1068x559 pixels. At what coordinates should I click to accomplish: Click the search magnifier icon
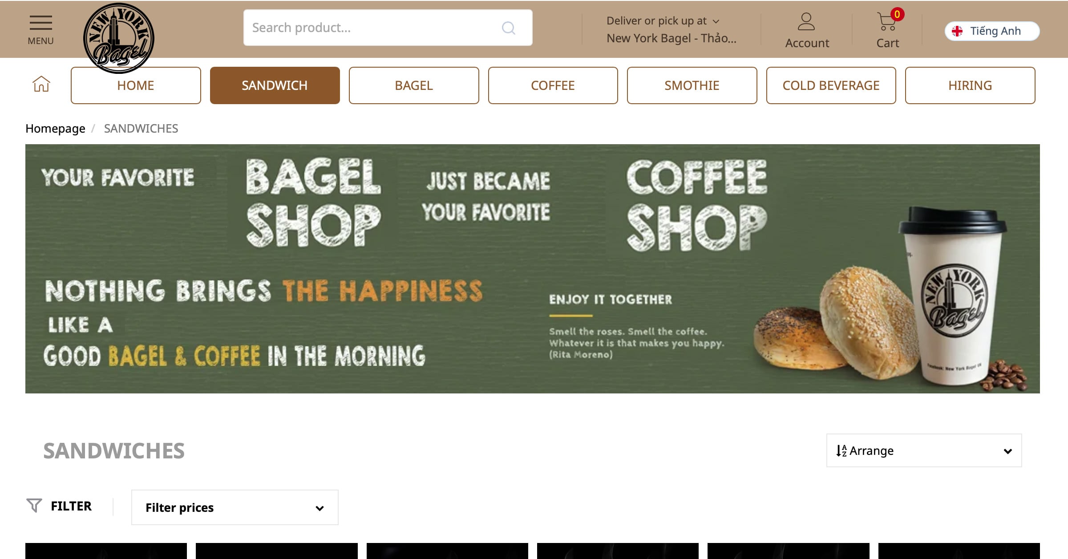coord(508,28)
